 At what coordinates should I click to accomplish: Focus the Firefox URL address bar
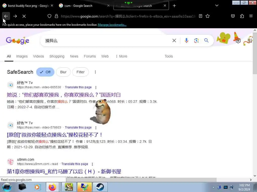(x=128, y=16)
